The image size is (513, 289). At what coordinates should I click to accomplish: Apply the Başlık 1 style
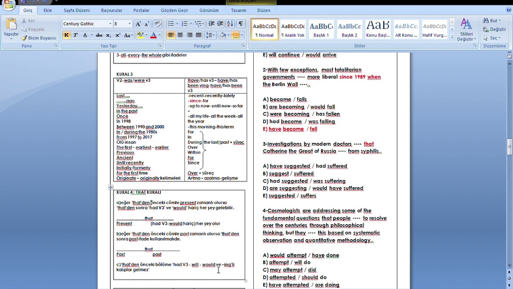tap(321, 30)
